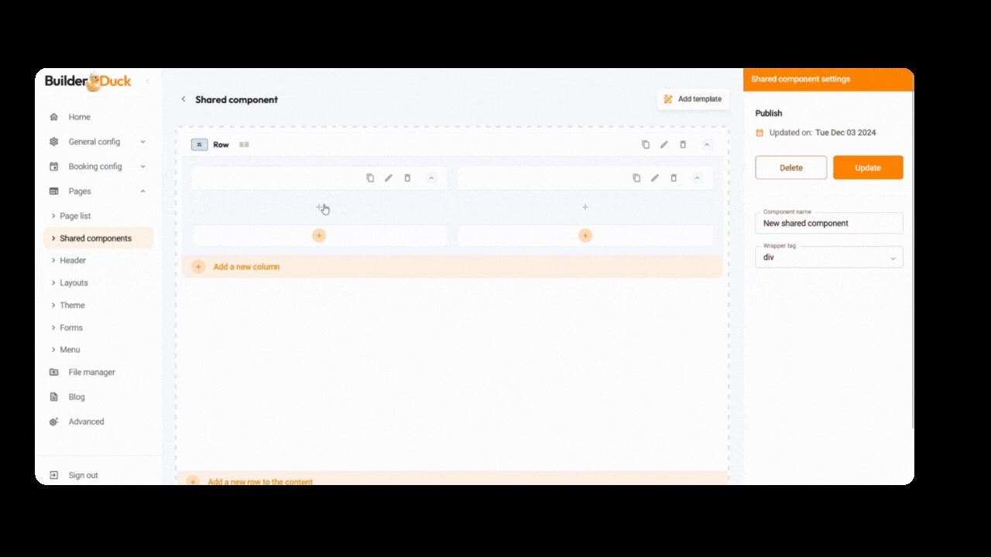Click the gray plus in right column
The height and width of the screenshot is (557, 991).
585,207
